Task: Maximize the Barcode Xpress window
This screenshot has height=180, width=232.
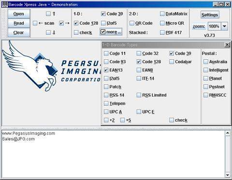Action: (221, 4)
